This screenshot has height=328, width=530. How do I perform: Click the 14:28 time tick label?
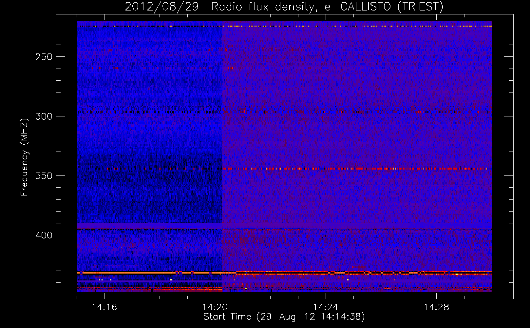[436, 307]
